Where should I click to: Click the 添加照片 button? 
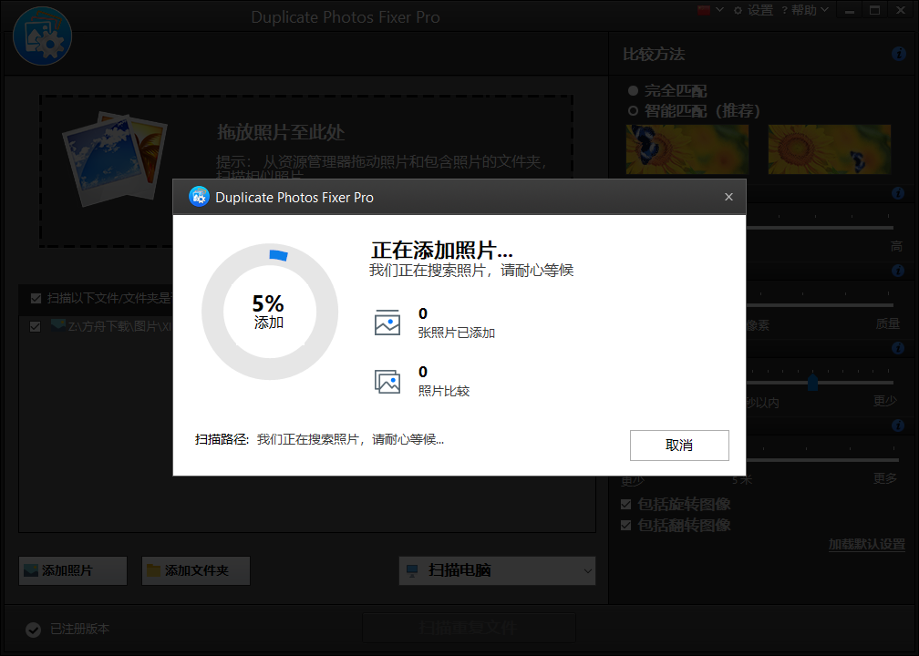tap(73, 570)
